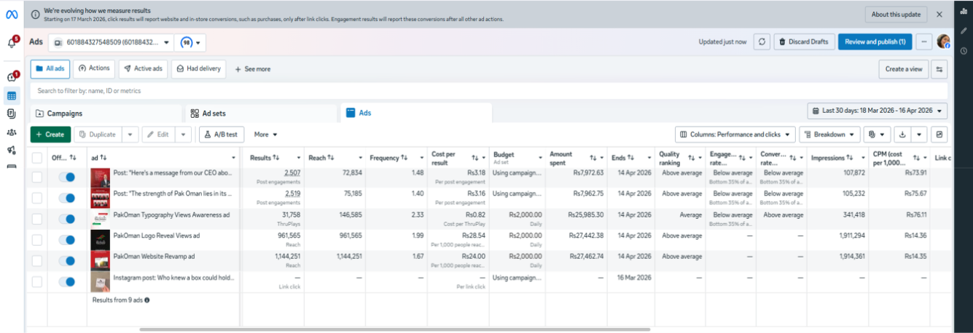973x333 pixels.
Task: Open the edit pencil in right rail
Action: [964, 31]
